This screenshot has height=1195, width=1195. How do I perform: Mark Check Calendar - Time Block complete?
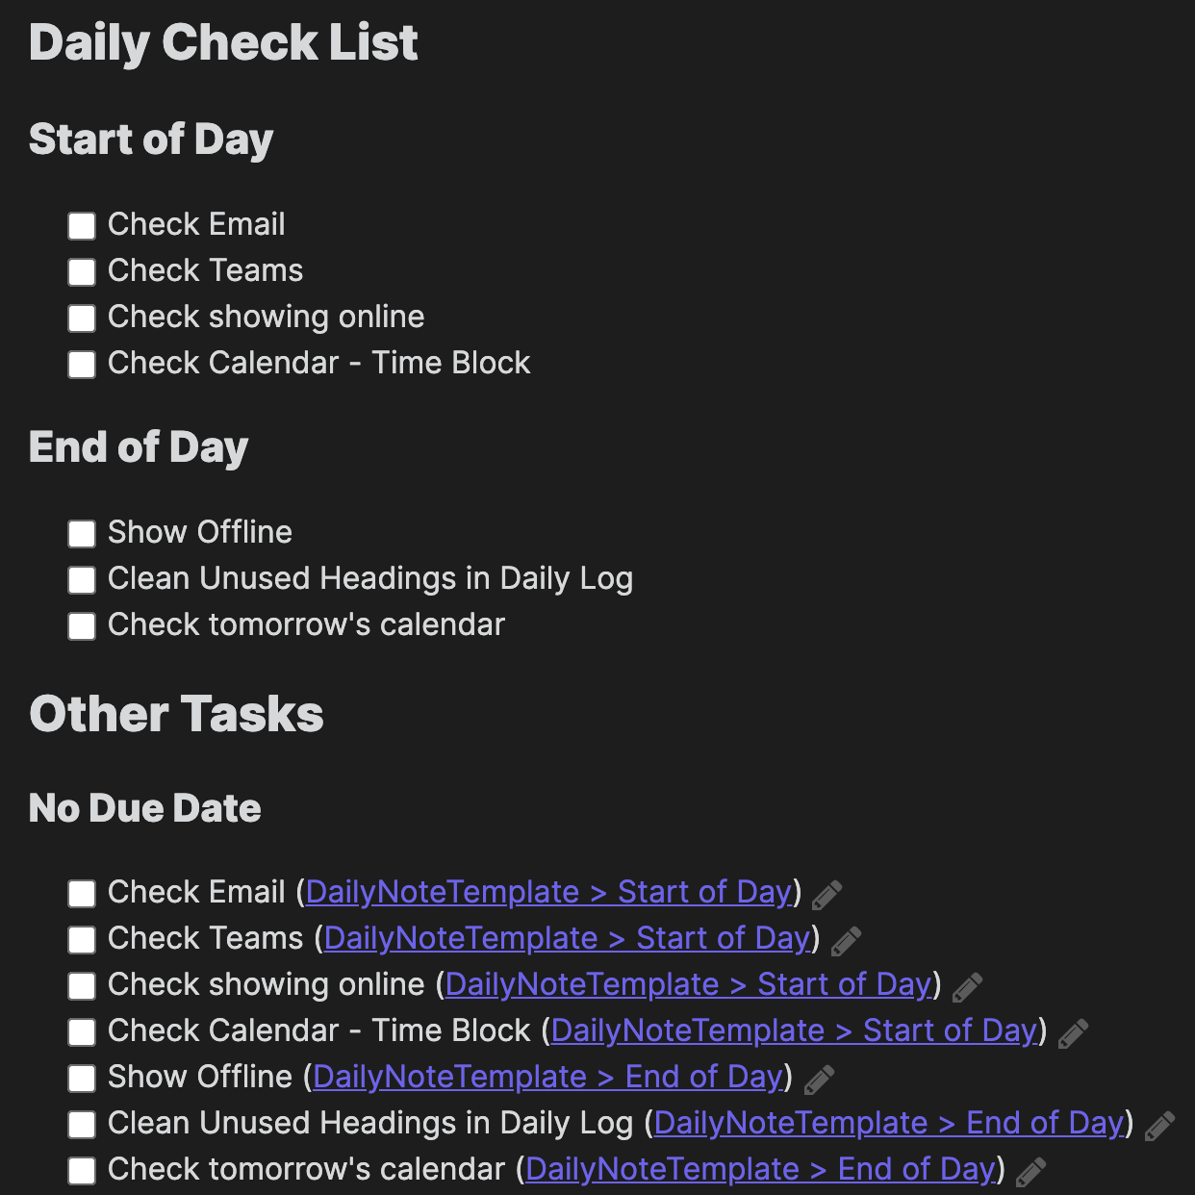point(81,364)
